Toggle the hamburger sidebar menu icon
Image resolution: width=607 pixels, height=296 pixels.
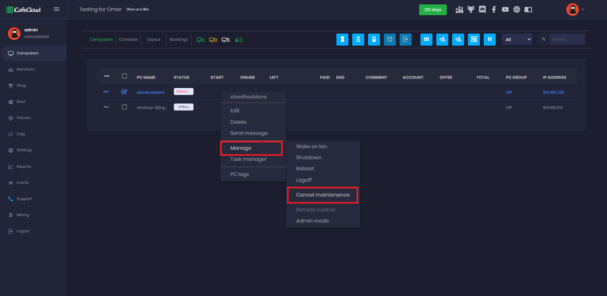tap(57, 9)
